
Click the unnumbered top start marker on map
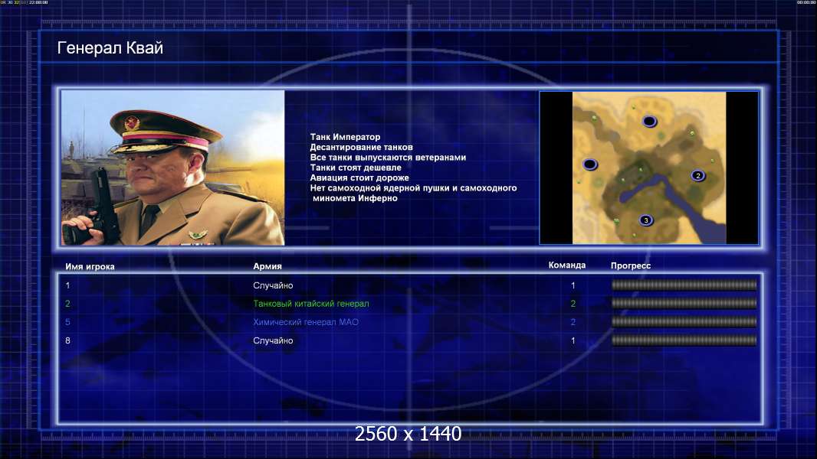(649, 122)
